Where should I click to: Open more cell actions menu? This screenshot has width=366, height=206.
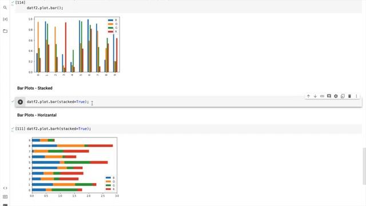356,96
